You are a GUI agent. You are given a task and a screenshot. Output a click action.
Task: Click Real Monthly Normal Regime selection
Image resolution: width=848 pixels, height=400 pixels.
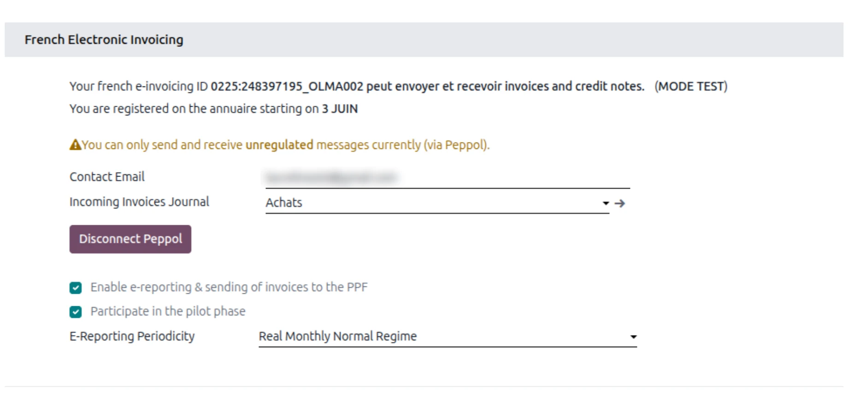coord(448,337)
